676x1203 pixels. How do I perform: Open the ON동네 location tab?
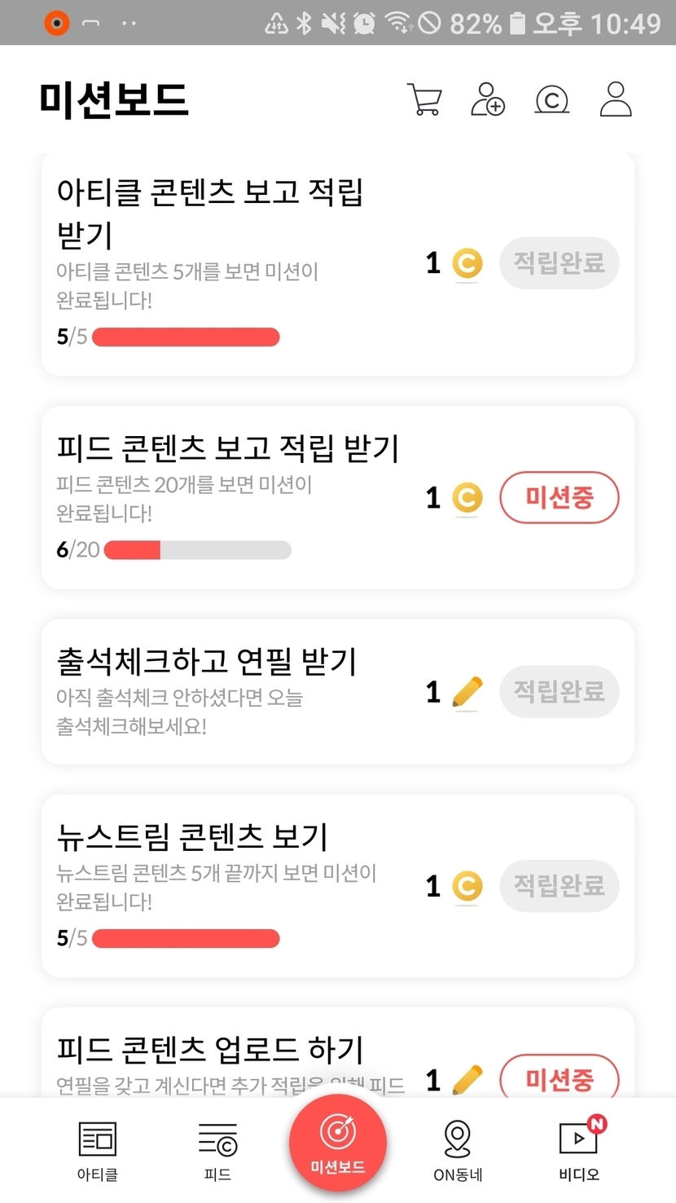[x=458, y=1150]
